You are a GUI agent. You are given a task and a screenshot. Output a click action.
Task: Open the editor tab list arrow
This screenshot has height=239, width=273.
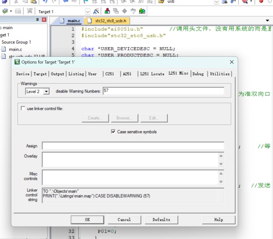point(267,21)
